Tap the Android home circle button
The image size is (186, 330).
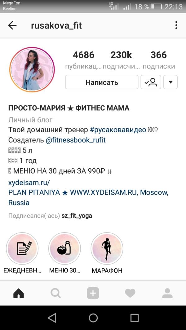click(x=93, y=318)
